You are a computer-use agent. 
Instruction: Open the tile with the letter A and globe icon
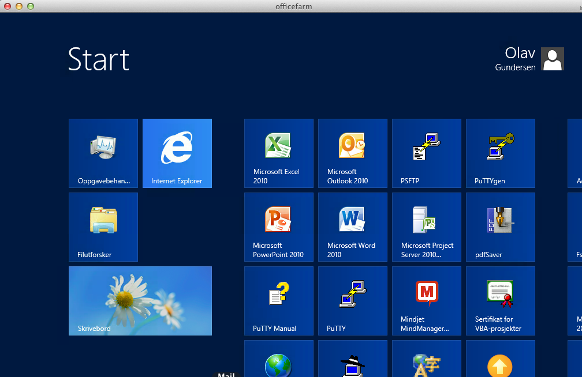pyautogui.click(x=427, y=359)
